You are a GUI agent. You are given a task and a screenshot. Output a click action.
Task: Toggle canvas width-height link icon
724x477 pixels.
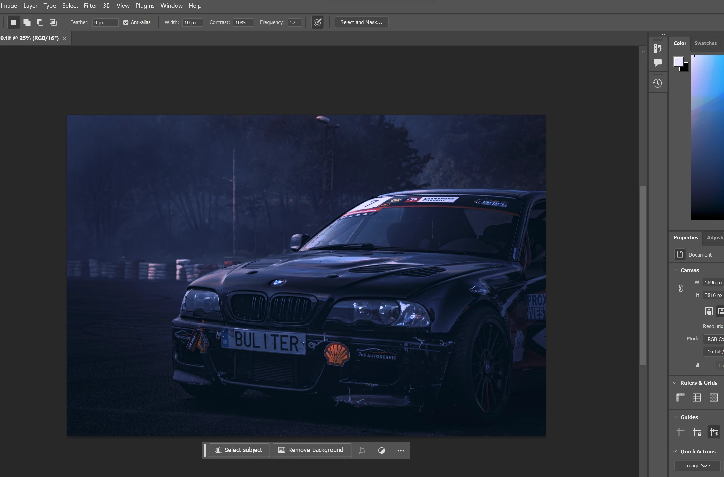[681, 289]
